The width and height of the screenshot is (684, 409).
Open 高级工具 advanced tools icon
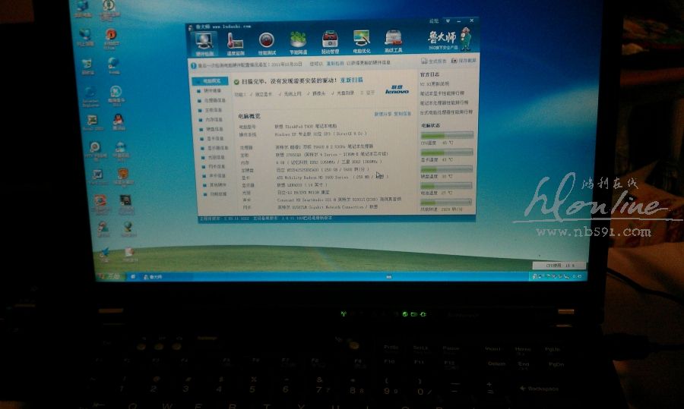393,42
